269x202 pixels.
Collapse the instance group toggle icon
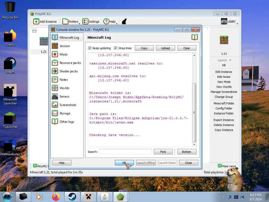coord(34,31)
